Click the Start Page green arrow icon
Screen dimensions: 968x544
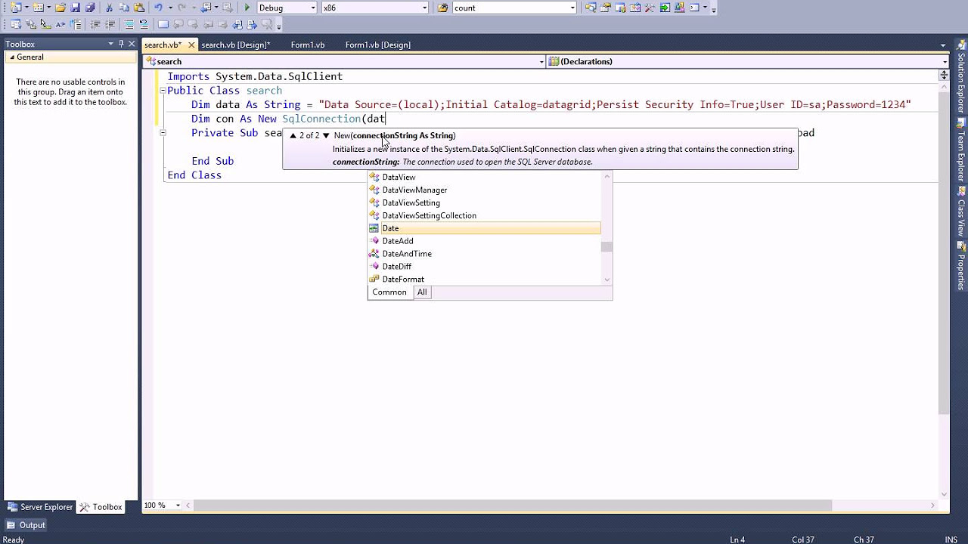(x=665, y=8)
